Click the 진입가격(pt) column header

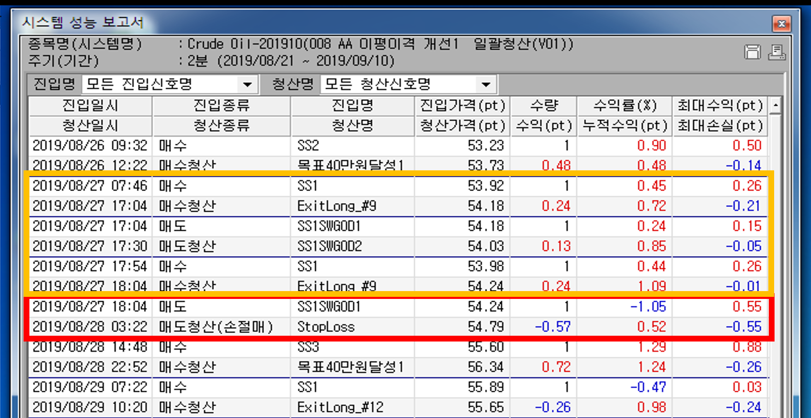coord(462,106)
